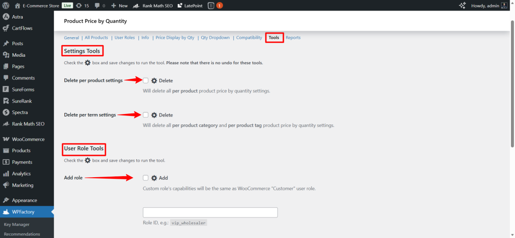The height and width of the screenshot is (238, 515).
Task: Click the Media icon in sidebar
Action: (x=6, y=55)
